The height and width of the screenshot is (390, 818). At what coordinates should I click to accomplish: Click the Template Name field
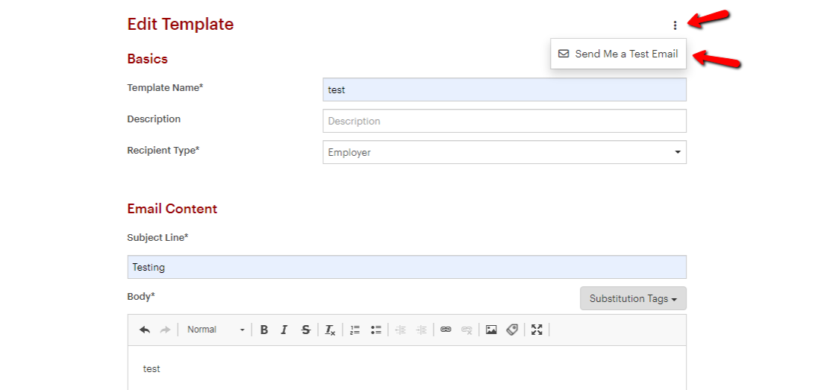tap(504, 89)
